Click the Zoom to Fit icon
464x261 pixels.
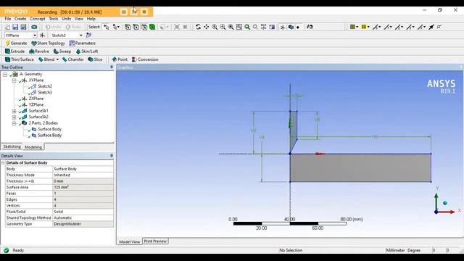click(231, 27)
